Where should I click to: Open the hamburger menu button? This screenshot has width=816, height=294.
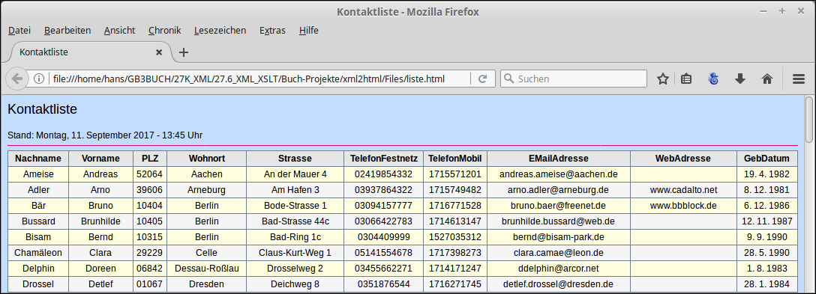click(x=799, y=79)
